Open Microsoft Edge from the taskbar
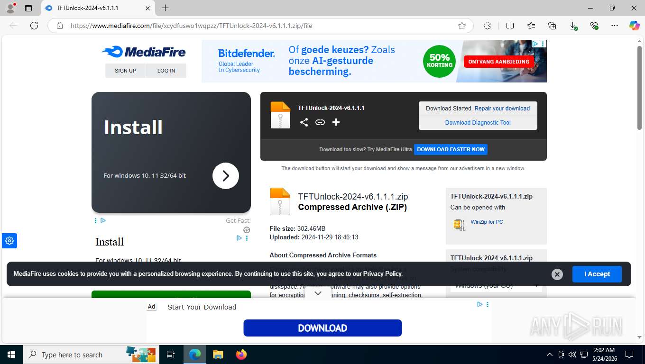Image resolution: width=645 pixels, height=364 pixels. pyautogui.click(x=195, y=355)
